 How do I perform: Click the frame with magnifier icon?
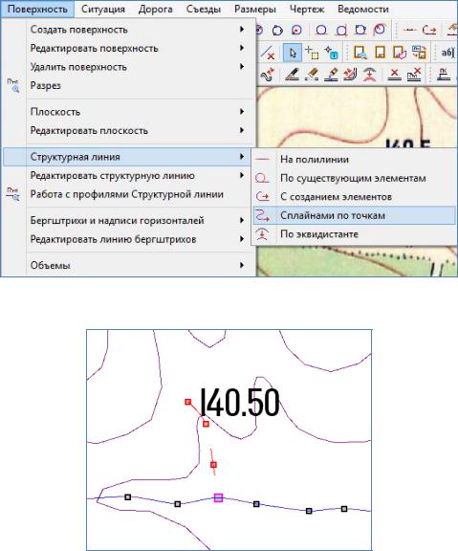[x=360, y=53]
